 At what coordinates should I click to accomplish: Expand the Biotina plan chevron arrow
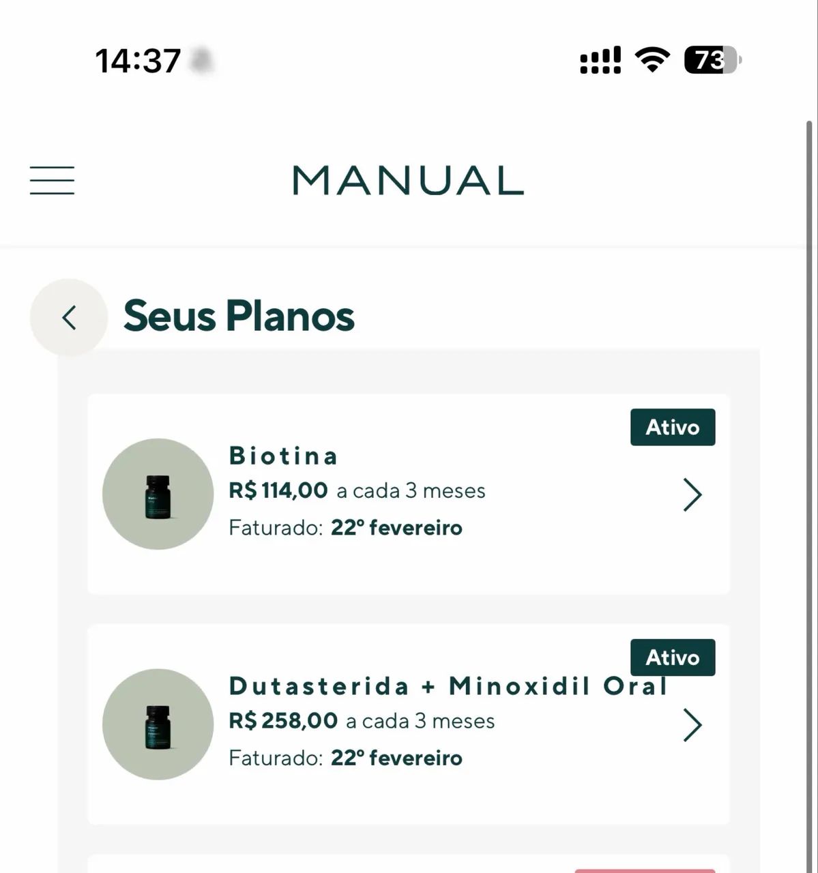(x=692, y=494)
